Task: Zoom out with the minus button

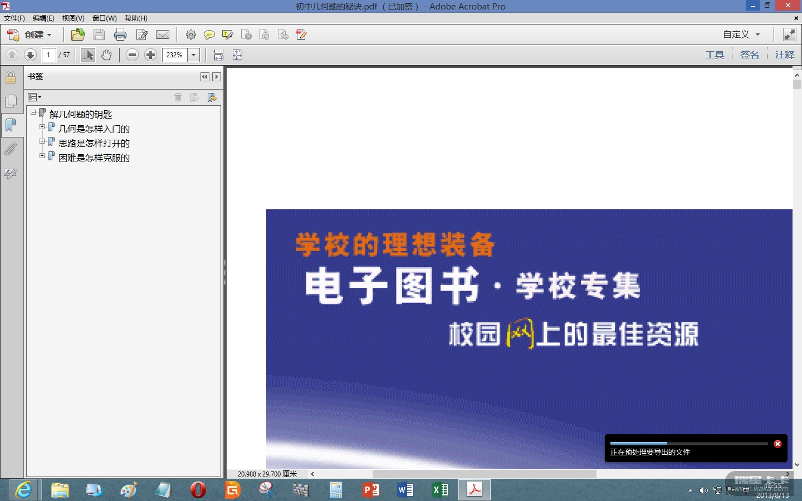Action: point(132,55)
